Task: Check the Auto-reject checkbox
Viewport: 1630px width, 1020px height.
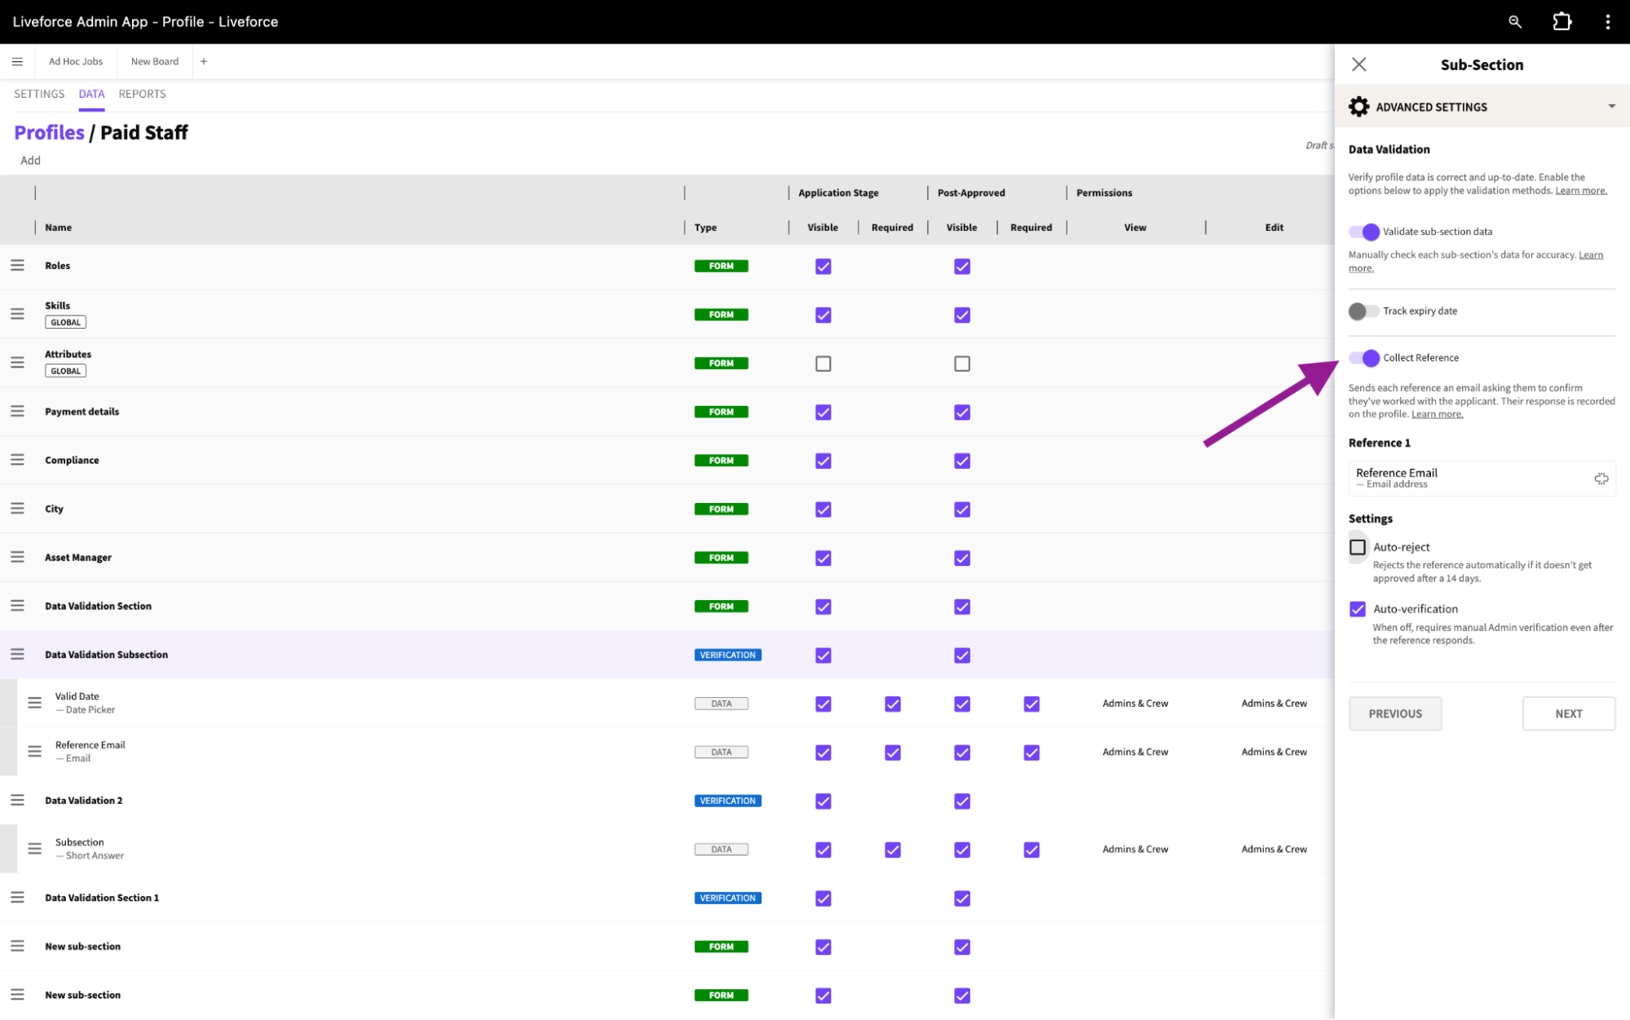Action: (x=1358, y=547)
